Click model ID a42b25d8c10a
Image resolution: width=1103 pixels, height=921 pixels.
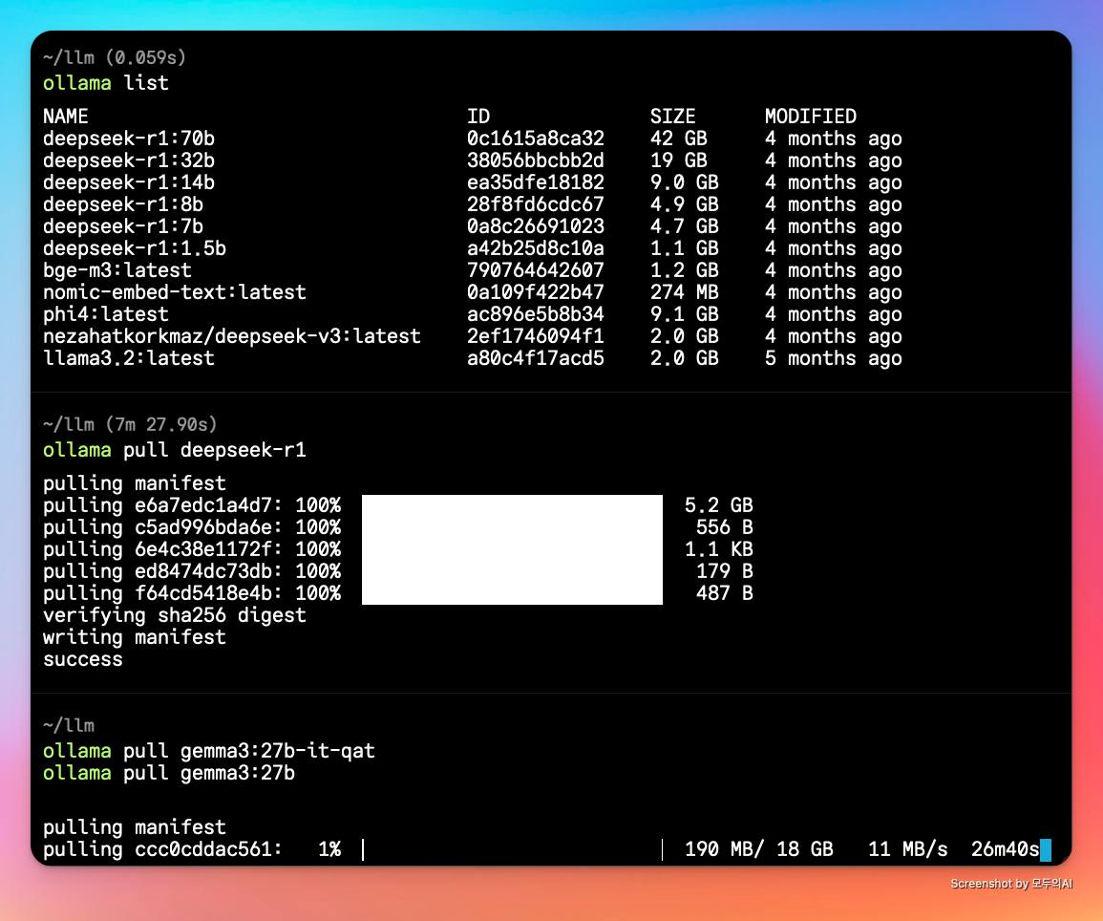pos(536,247)
